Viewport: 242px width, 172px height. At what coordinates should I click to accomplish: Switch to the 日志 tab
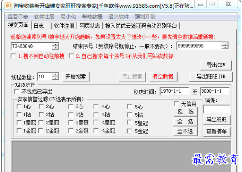point(41,26)
